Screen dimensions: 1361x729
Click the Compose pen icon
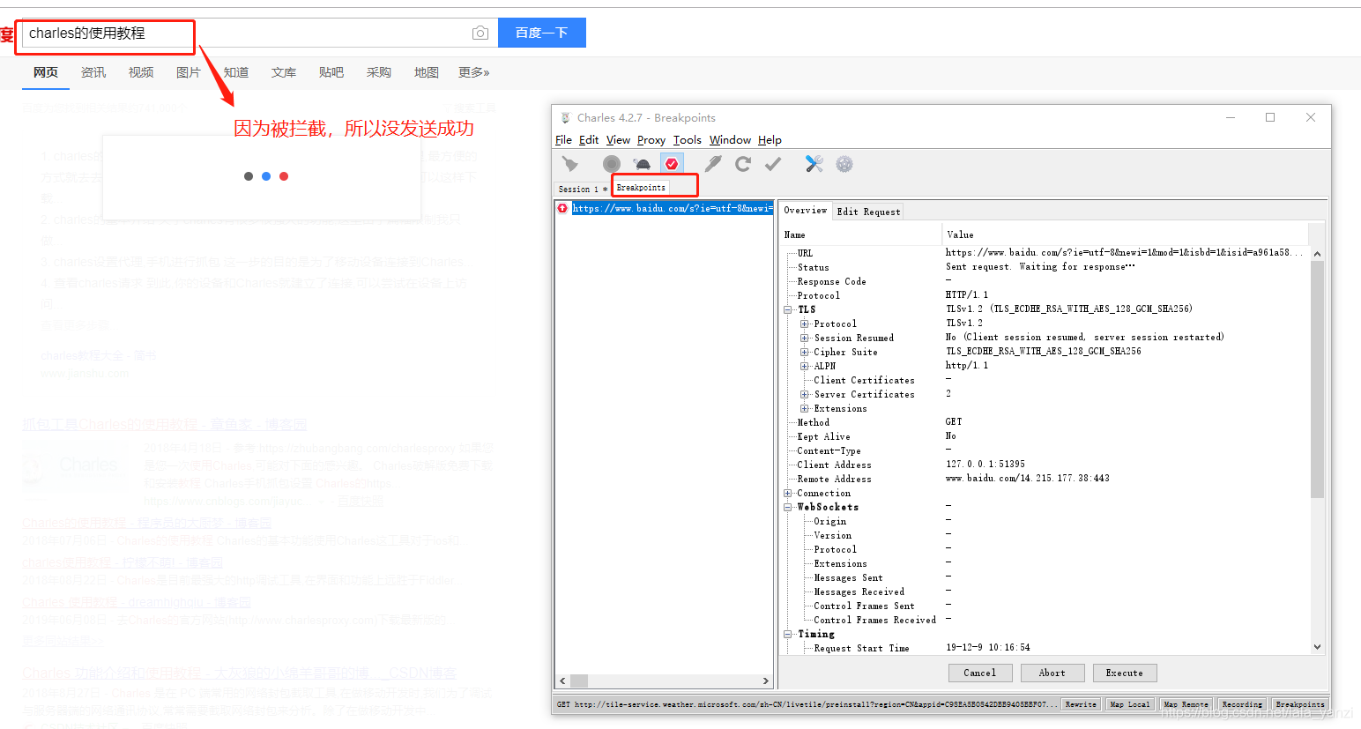click(x=713, y=164)
